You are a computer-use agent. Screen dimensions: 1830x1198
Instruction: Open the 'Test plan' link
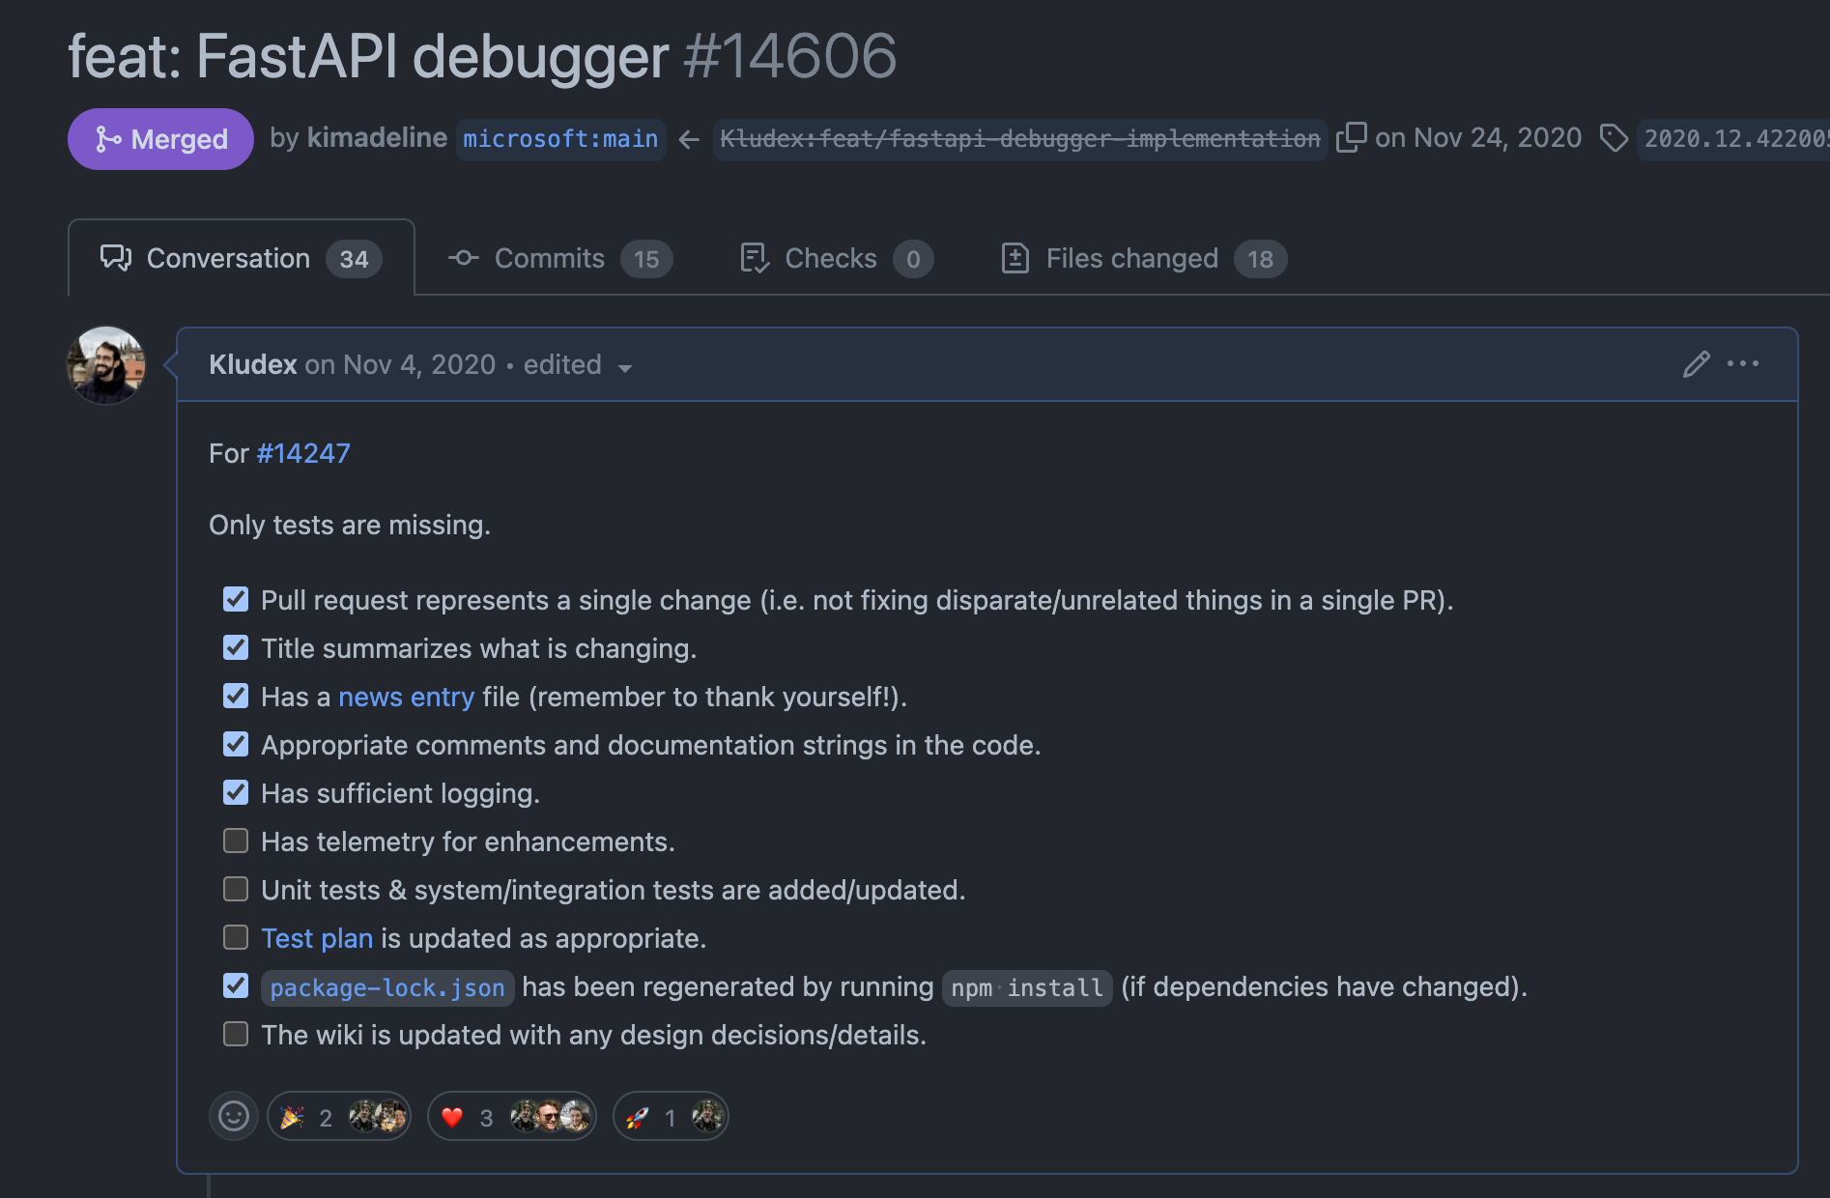pyautogui.click(x=317, y=938)
